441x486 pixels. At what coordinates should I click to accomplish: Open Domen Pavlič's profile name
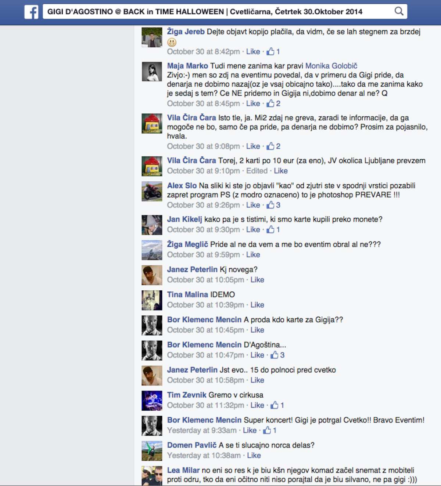pos(191,445)
